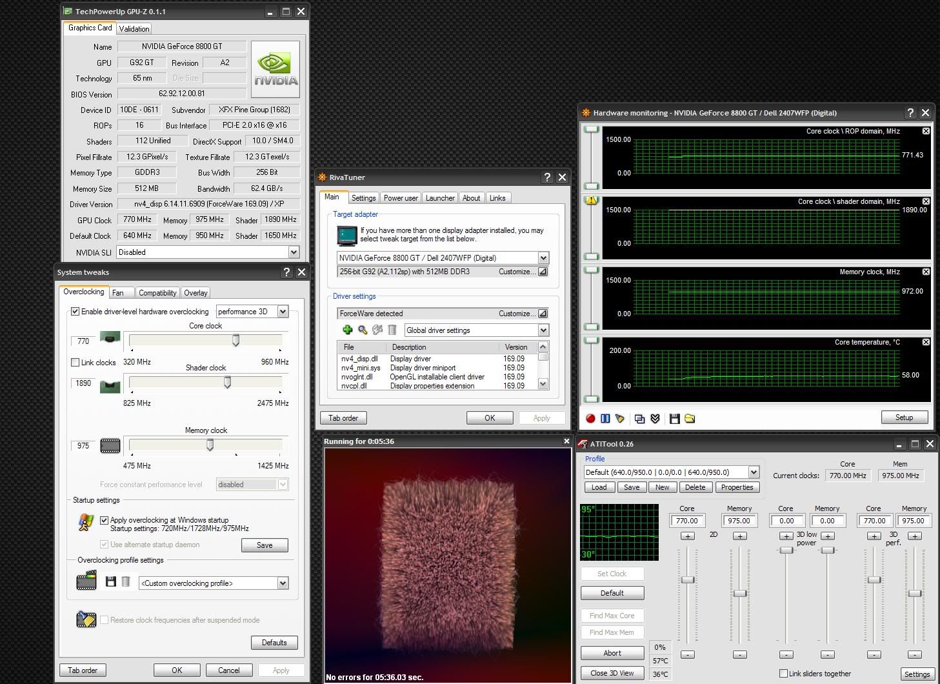Click the red record button in Hardware monitoring
940x684 pixels.
pos(590,419)
